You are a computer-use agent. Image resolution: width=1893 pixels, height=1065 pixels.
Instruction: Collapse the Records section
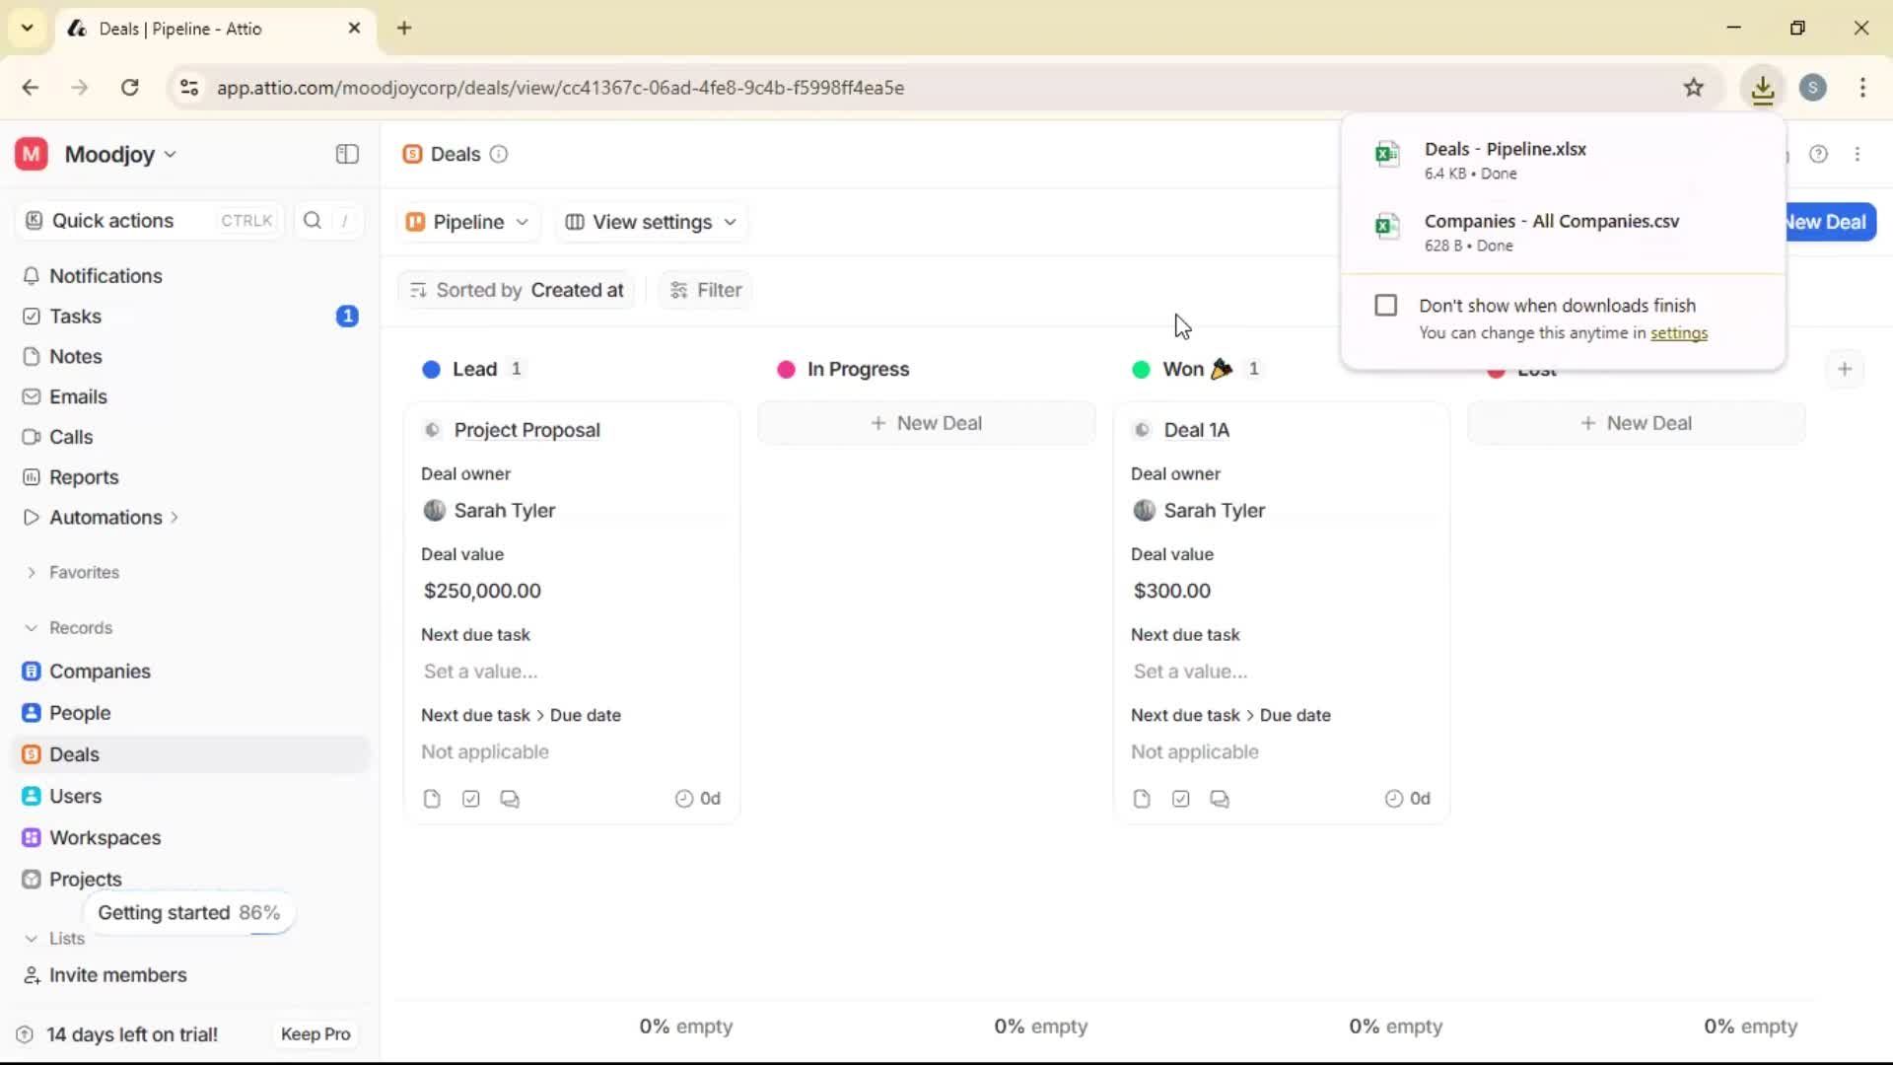[x=30, y=627]
